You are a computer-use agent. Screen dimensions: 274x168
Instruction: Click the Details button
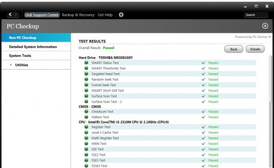[255, 49]
